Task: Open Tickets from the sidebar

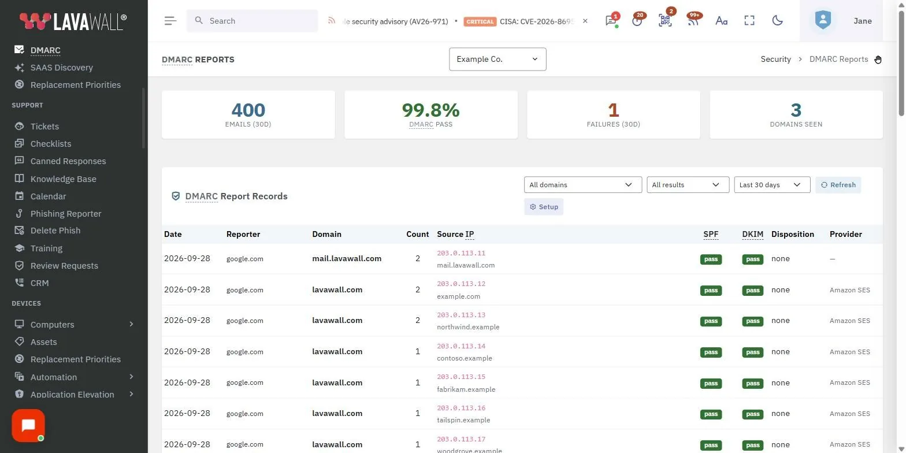Action: pyautogui.click(x=44, y=126)
